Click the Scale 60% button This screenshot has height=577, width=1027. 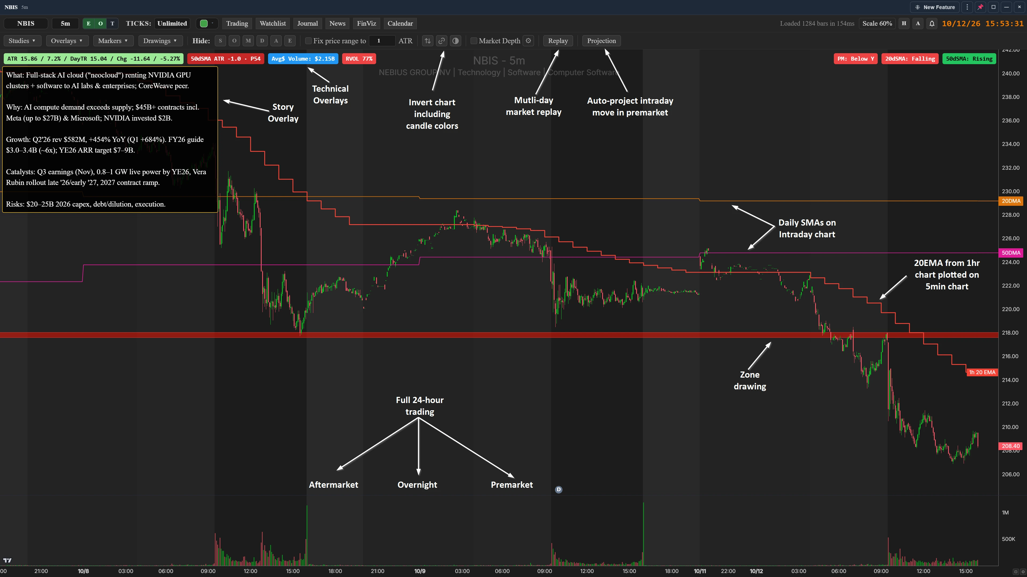point(877,24)
